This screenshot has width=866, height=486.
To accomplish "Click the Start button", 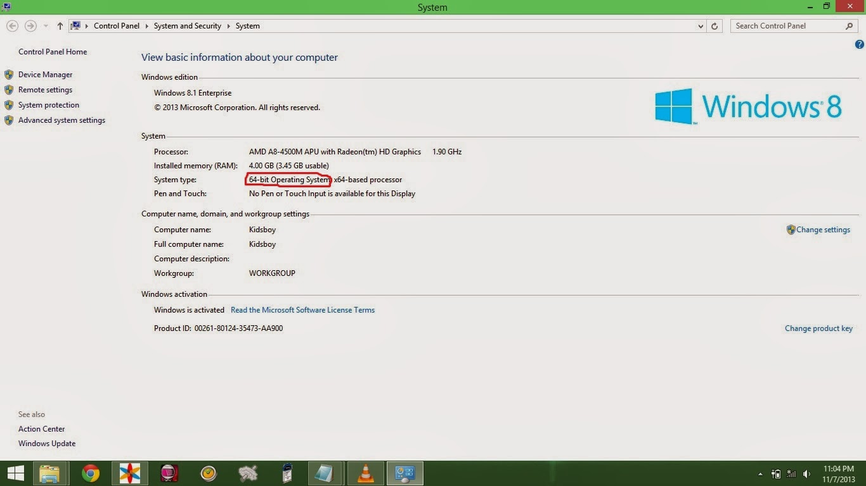I will coord(15,473).
